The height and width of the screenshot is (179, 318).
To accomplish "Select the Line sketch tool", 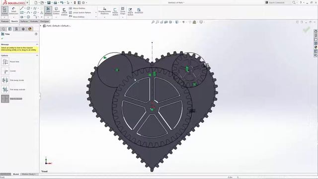I will 21,8.
